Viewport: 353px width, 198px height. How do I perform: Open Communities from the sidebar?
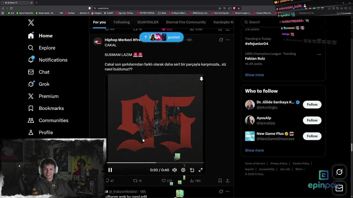[48, 120]
